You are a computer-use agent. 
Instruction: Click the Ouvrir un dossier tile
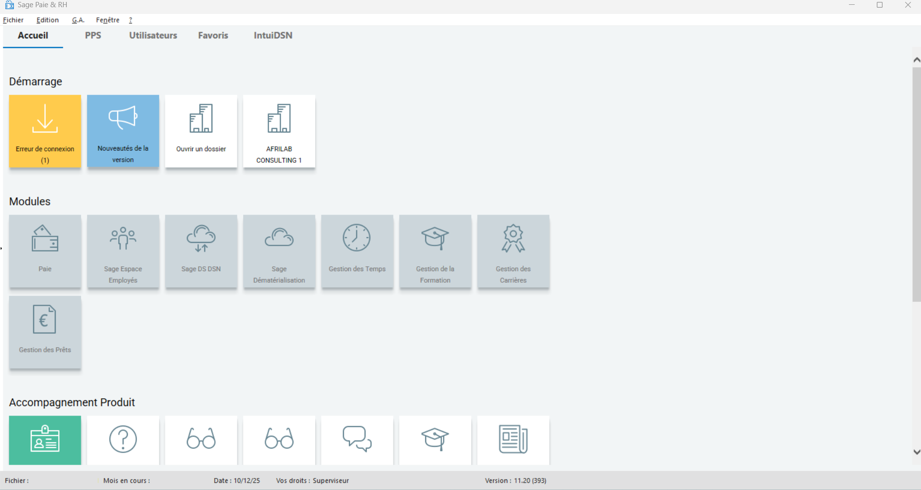click(201, 131)
